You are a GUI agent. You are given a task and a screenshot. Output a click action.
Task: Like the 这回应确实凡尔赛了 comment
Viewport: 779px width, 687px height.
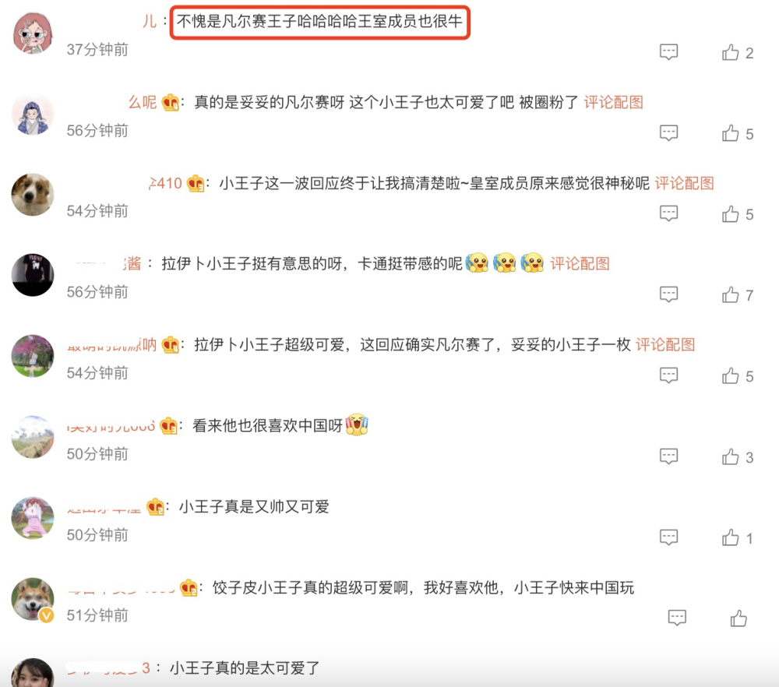point(731,376)
